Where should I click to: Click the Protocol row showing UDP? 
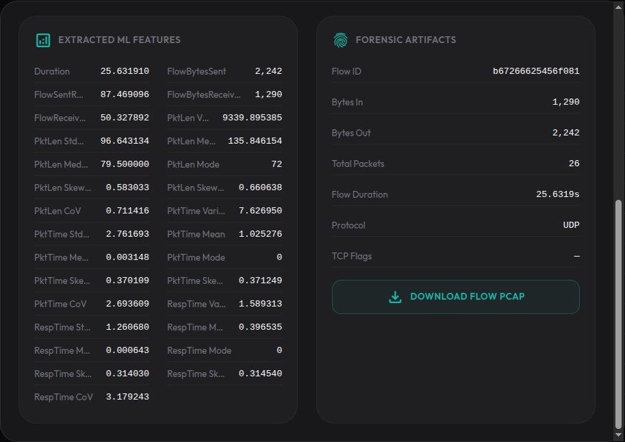[x=456, y=225]
